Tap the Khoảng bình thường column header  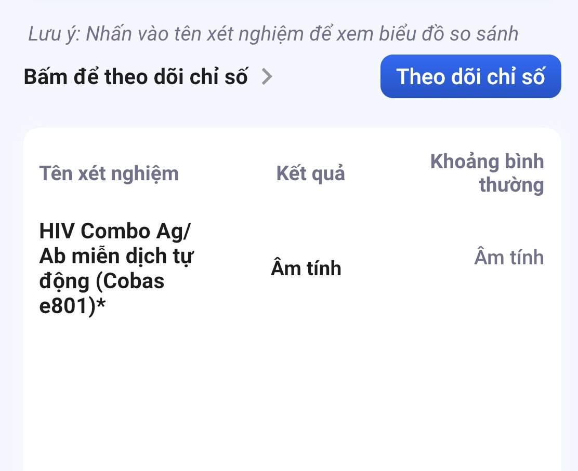487,173
